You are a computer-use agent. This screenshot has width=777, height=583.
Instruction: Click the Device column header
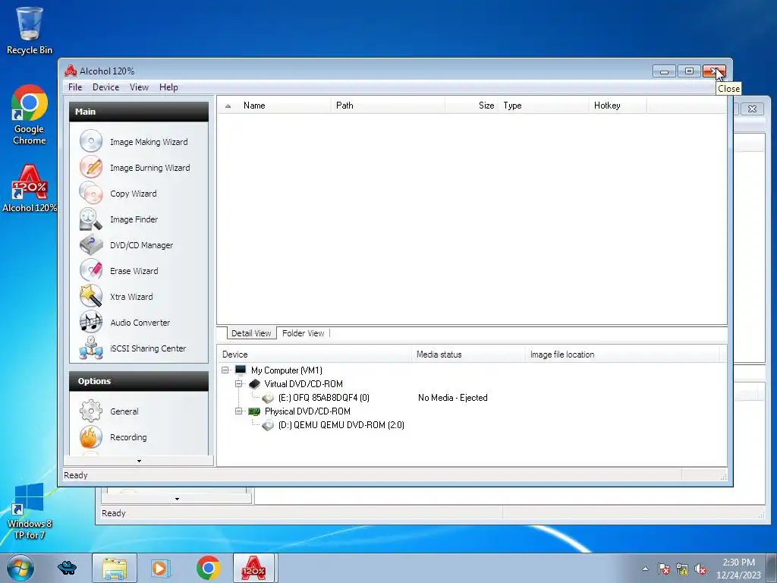(x=314, y=355)
